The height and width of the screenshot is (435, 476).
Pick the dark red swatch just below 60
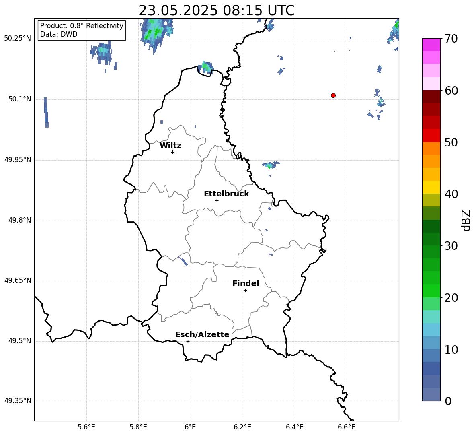(x=431, y=97)
